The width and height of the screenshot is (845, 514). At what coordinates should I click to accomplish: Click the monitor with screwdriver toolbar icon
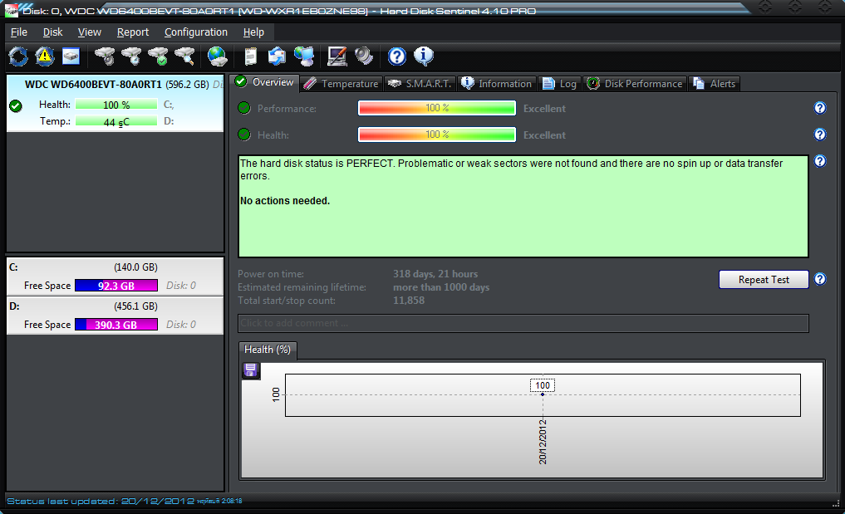pyautogui.click(x=337, y=56)
